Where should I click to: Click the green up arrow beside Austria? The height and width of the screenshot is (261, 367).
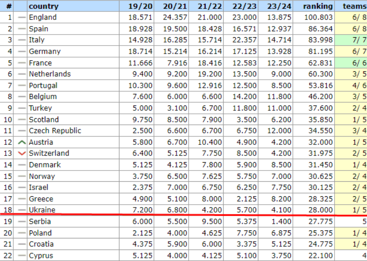click(x=21, y=142)
